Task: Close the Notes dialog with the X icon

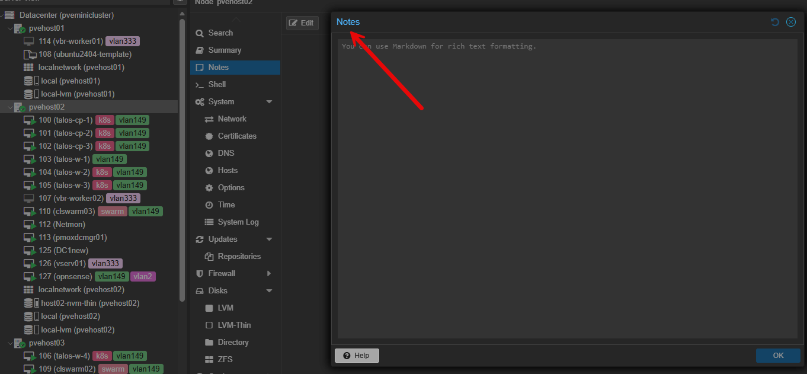Action: pos(791,22)
